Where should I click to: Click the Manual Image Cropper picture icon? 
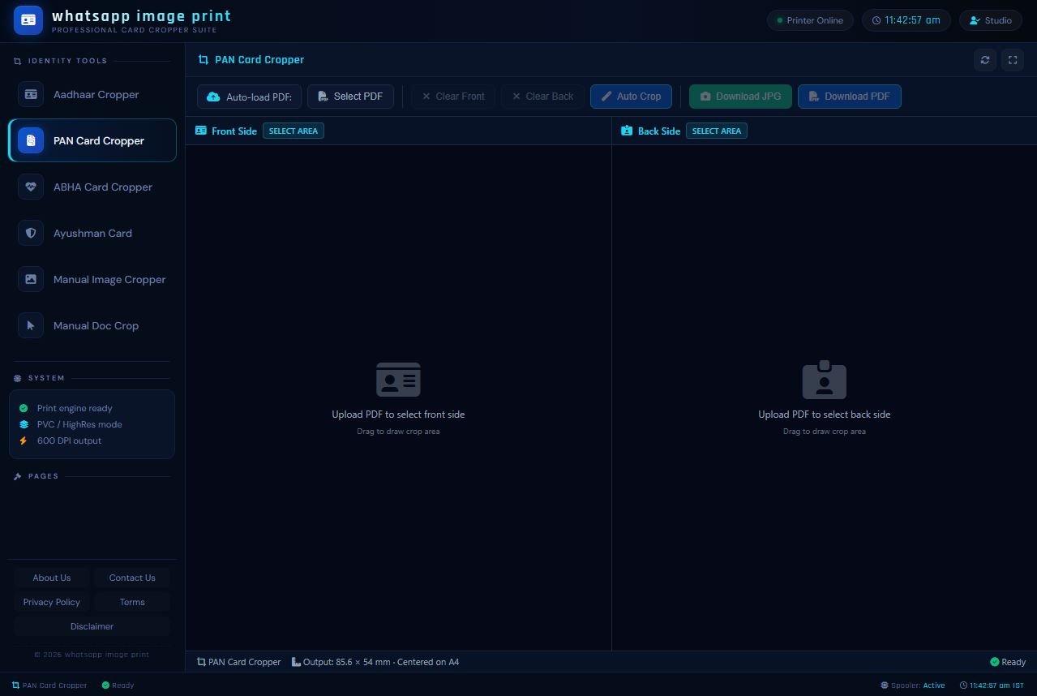pos(31,279)
